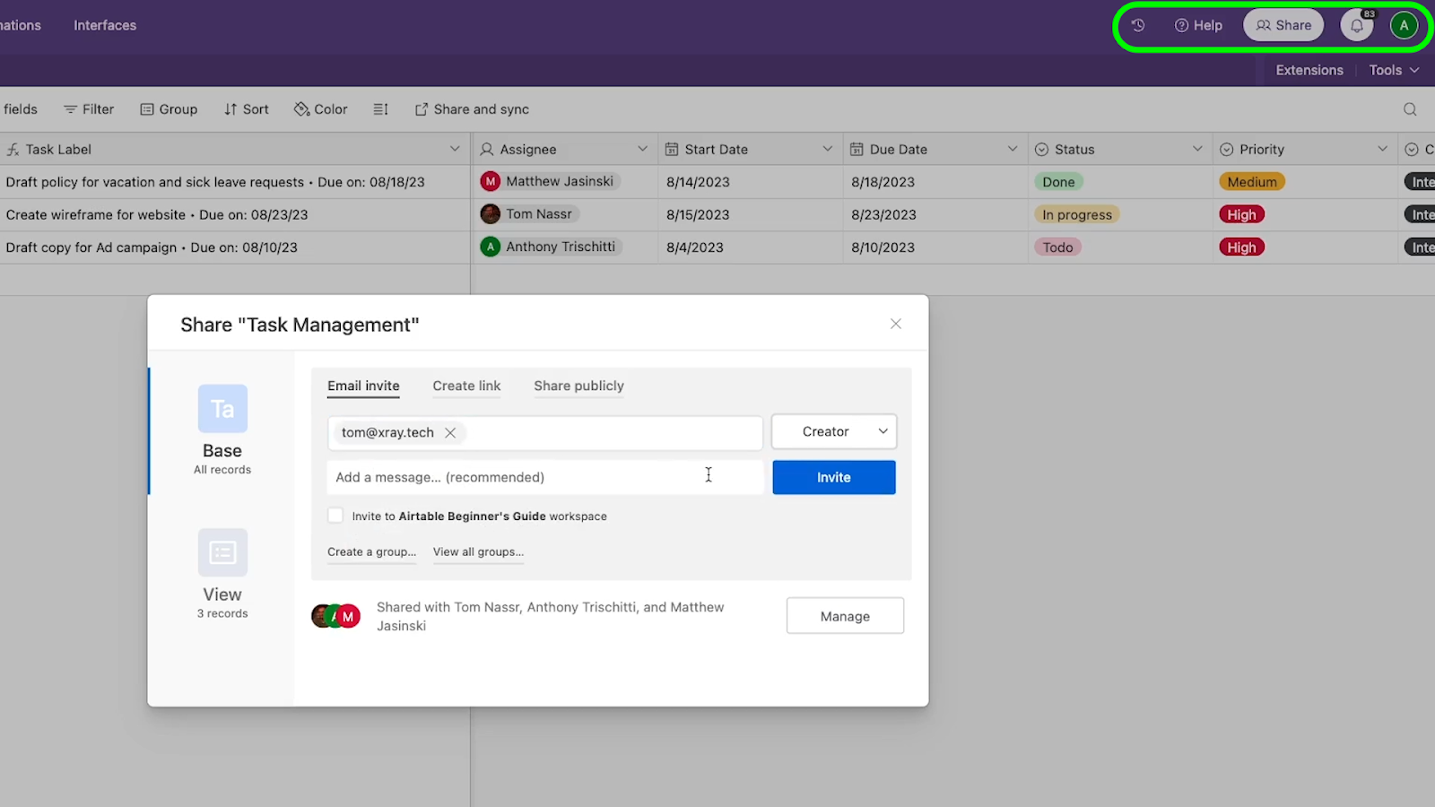This screenshot has height=807, width=1435.
Task: Click Matthew Jasinski assignee avatar chip
Action: [550, 181]
